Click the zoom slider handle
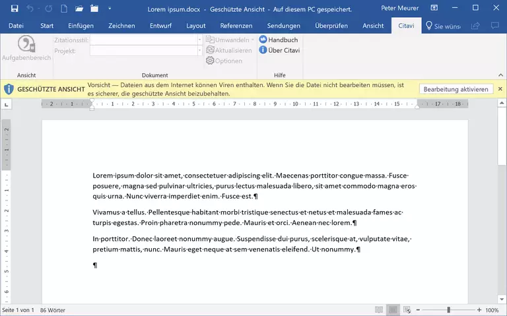Screen dimensions: 507x316 click(x=449, y=309)
